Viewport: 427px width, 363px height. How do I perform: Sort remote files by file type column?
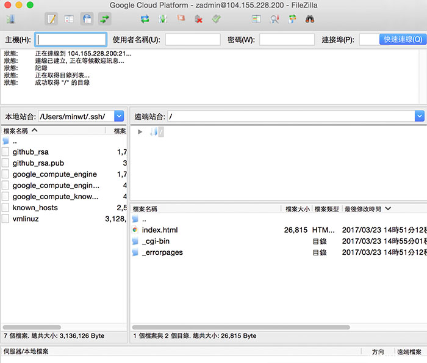[326, 209]
